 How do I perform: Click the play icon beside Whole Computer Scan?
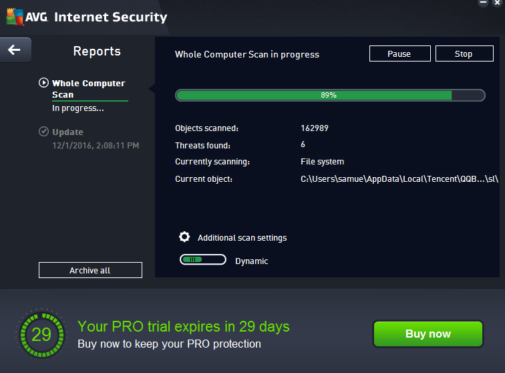tap(43, 84)
